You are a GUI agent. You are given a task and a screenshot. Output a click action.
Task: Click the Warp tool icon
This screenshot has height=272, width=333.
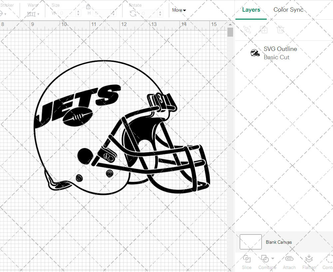32,13
